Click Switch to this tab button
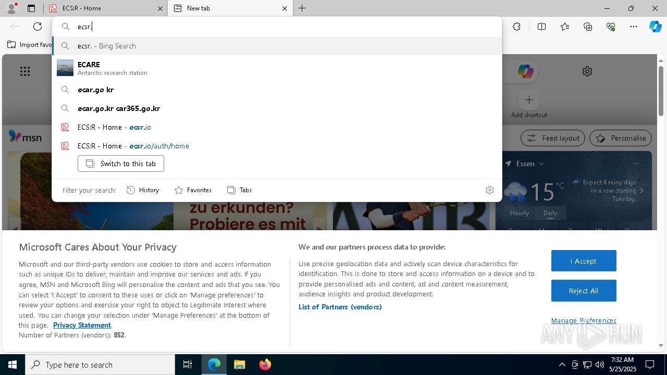 121,164
